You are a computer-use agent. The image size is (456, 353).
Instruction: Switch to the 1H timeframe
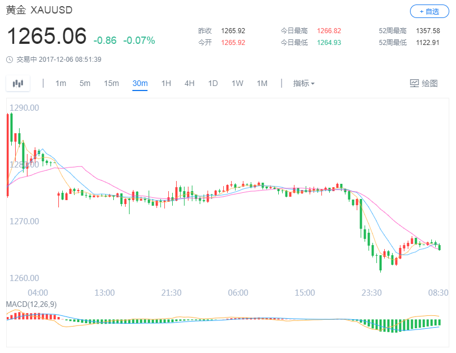tap(165, 83)
